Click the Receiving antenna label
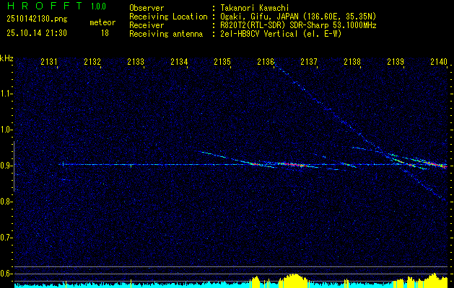The image size is (454, 288). [166, 34]
